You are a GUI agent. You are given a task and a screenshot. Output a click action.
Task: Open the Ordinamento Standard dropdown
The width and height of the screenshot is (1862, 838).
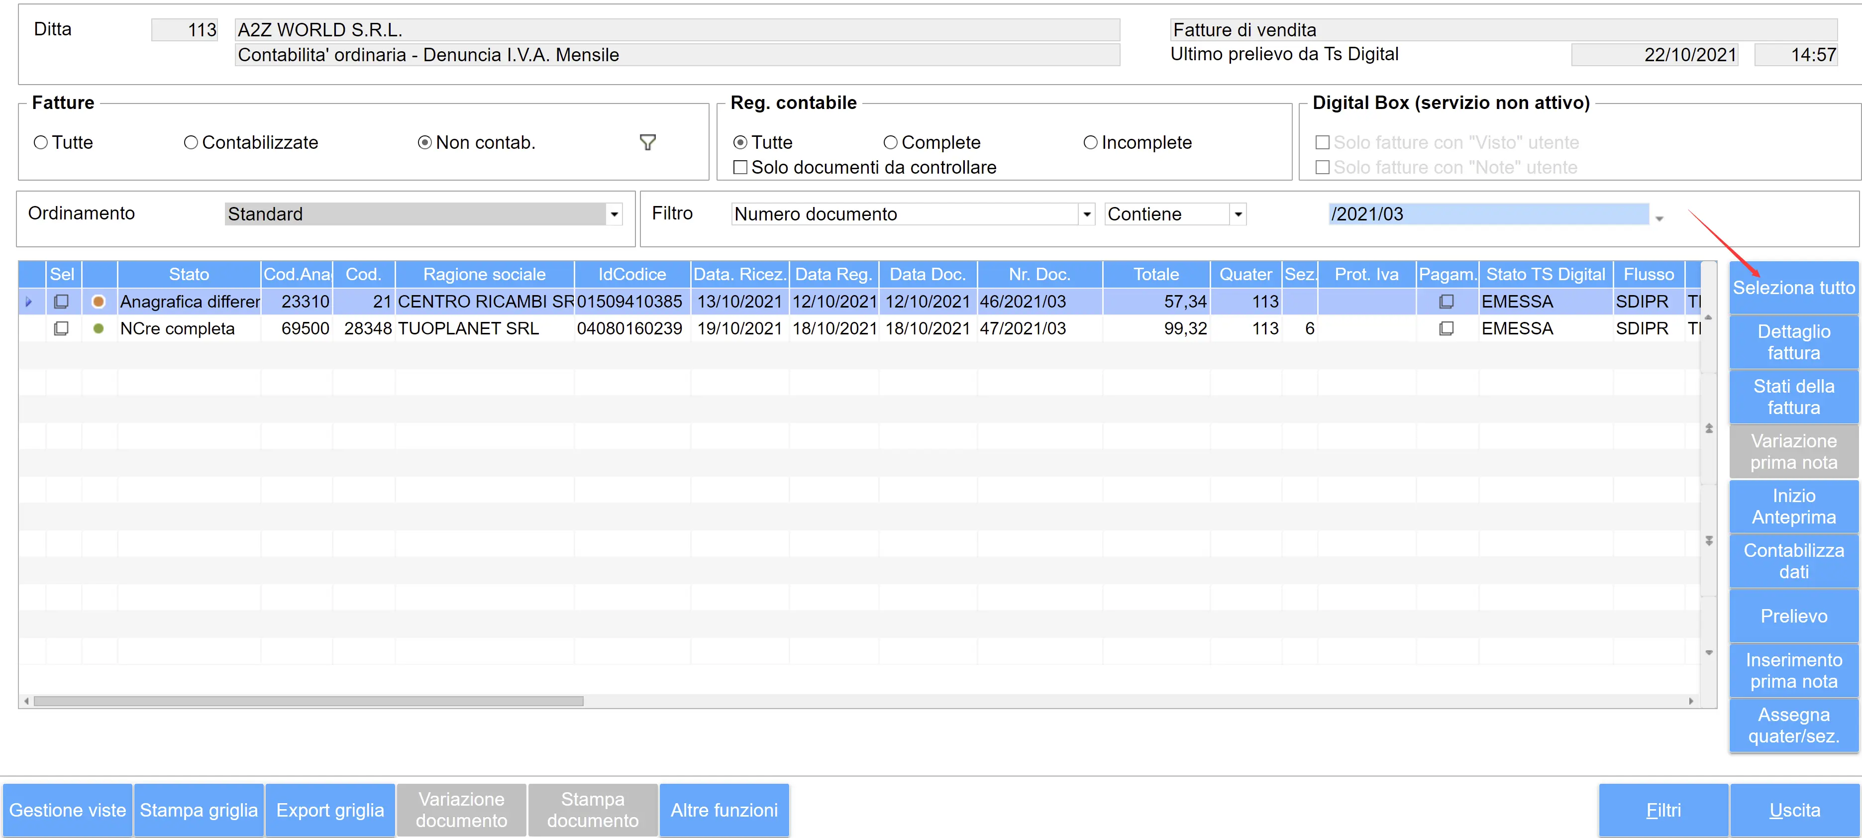614,214
